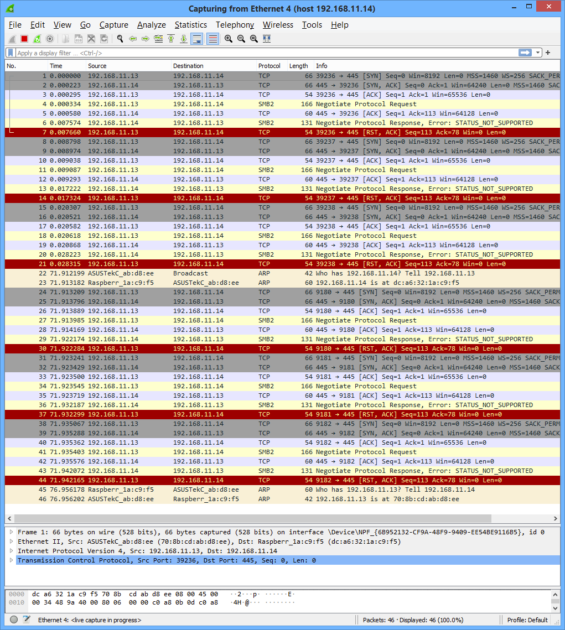Open the Telephony menu

pos(235,25)
